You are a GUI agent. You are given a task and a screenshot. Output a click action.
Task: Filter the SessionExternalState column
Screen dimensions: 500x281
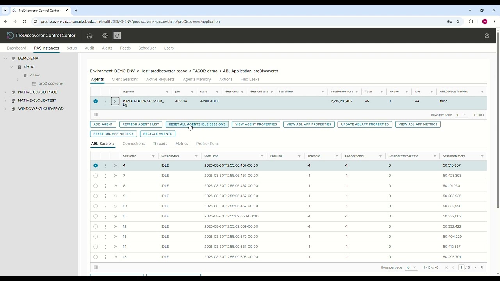[x=435, y=156]
